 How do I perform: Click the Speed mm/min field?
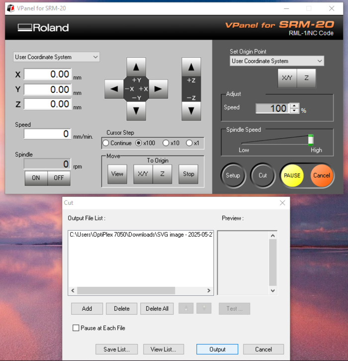(47, 134)
